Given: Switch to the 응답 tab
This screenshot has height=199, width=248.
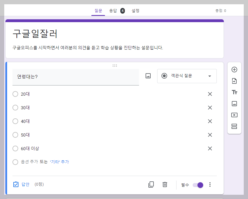Looking at the screenshot, I should coord(113,11).
